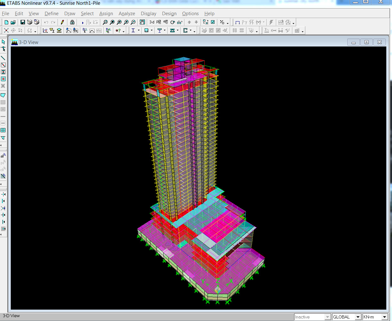The height and width of the screenshot is (321, 392).
Task: Click the Select All 'all' icon
Action: (x=3, y=155)
